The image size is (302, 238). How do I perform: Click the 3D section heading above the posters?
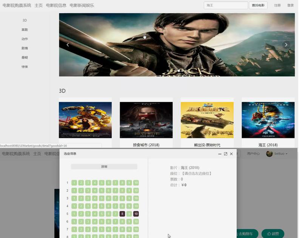click(x=62, y=91)
